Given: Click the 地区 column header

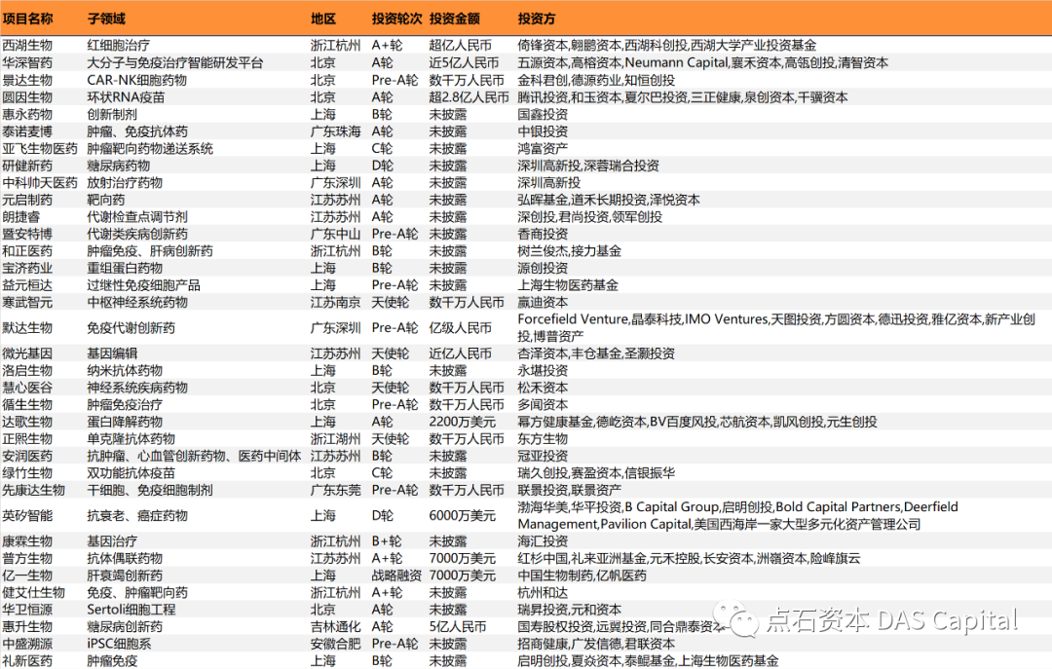Looking at the screenshot, I should pyautogui.click(x=322, y=19).
